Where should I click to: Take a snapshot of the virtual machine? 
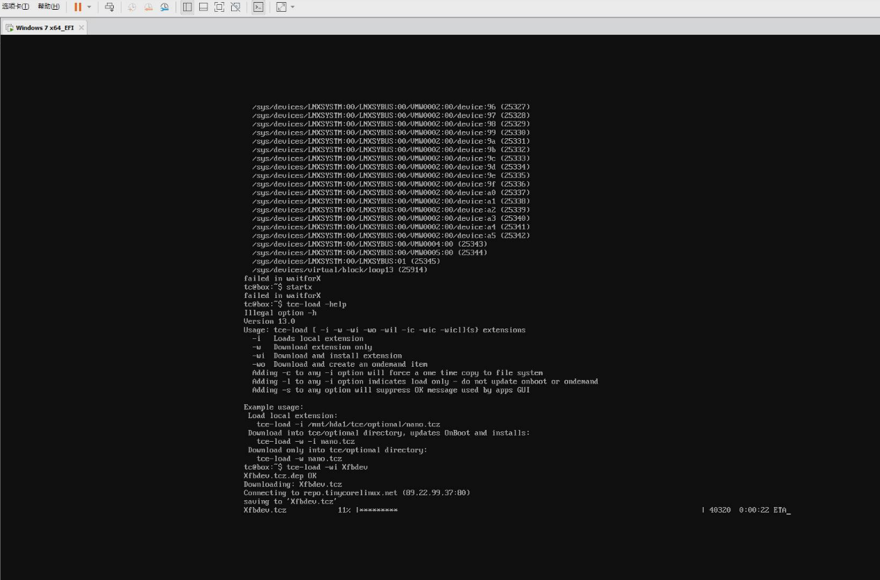132,7
